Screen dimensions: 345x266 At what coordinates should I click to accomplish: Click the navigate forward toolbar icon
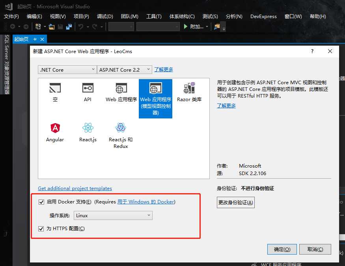tap(26, 27)
